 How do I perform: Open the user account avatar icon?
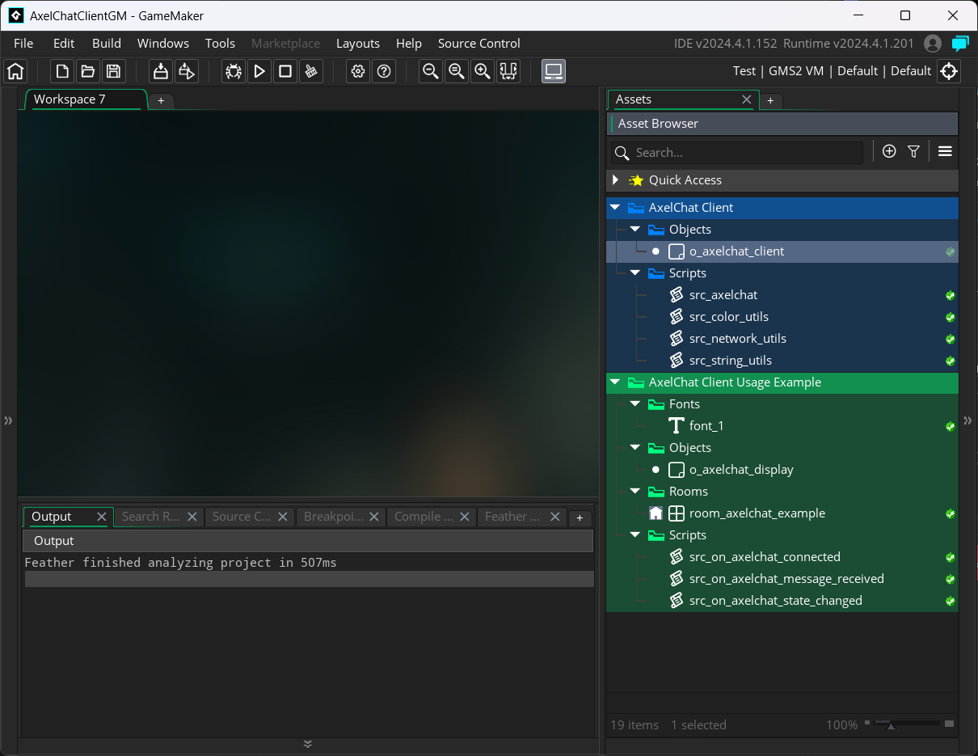pos(933,44)
